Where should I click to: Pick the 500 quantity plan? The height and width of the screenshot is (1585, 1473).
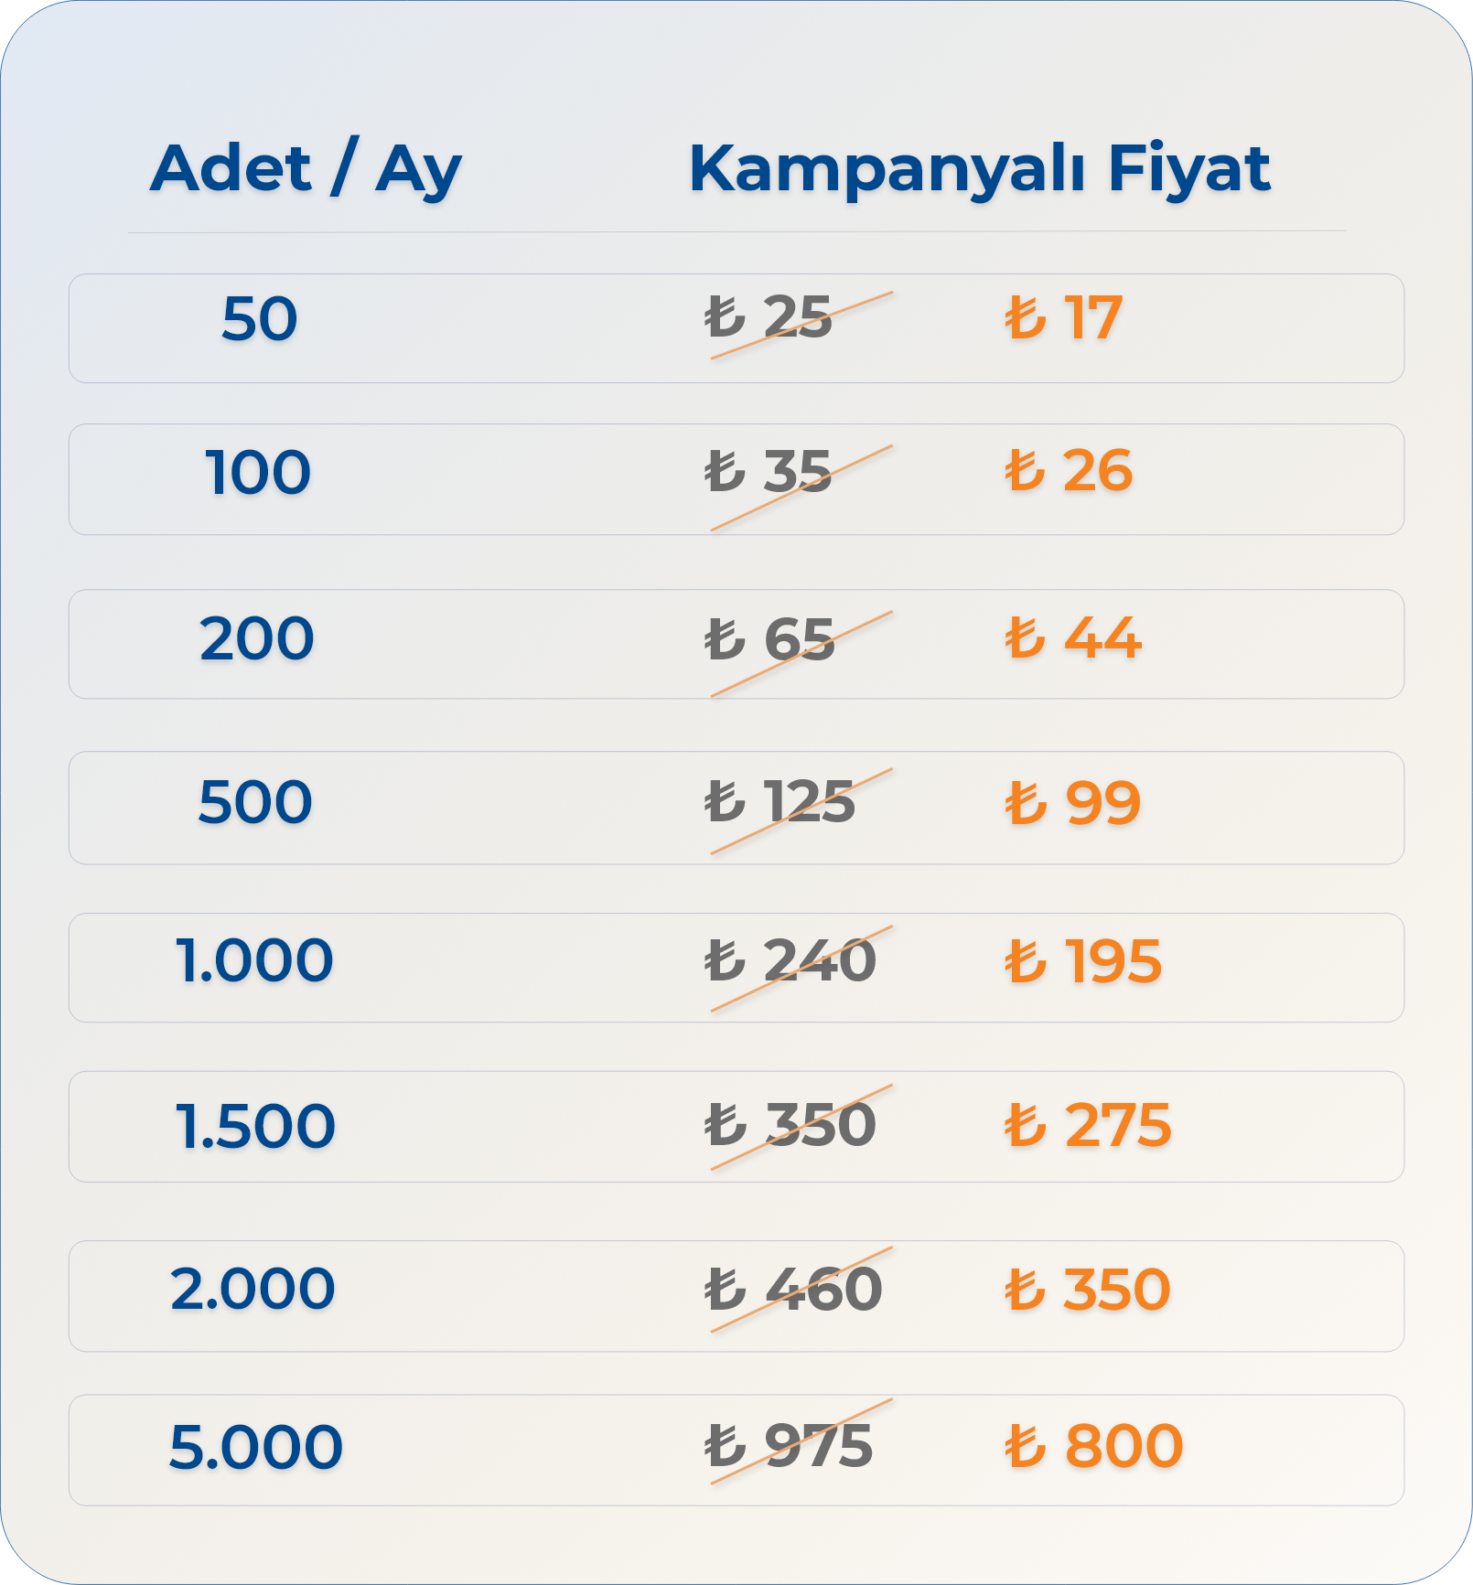point(736,808)
